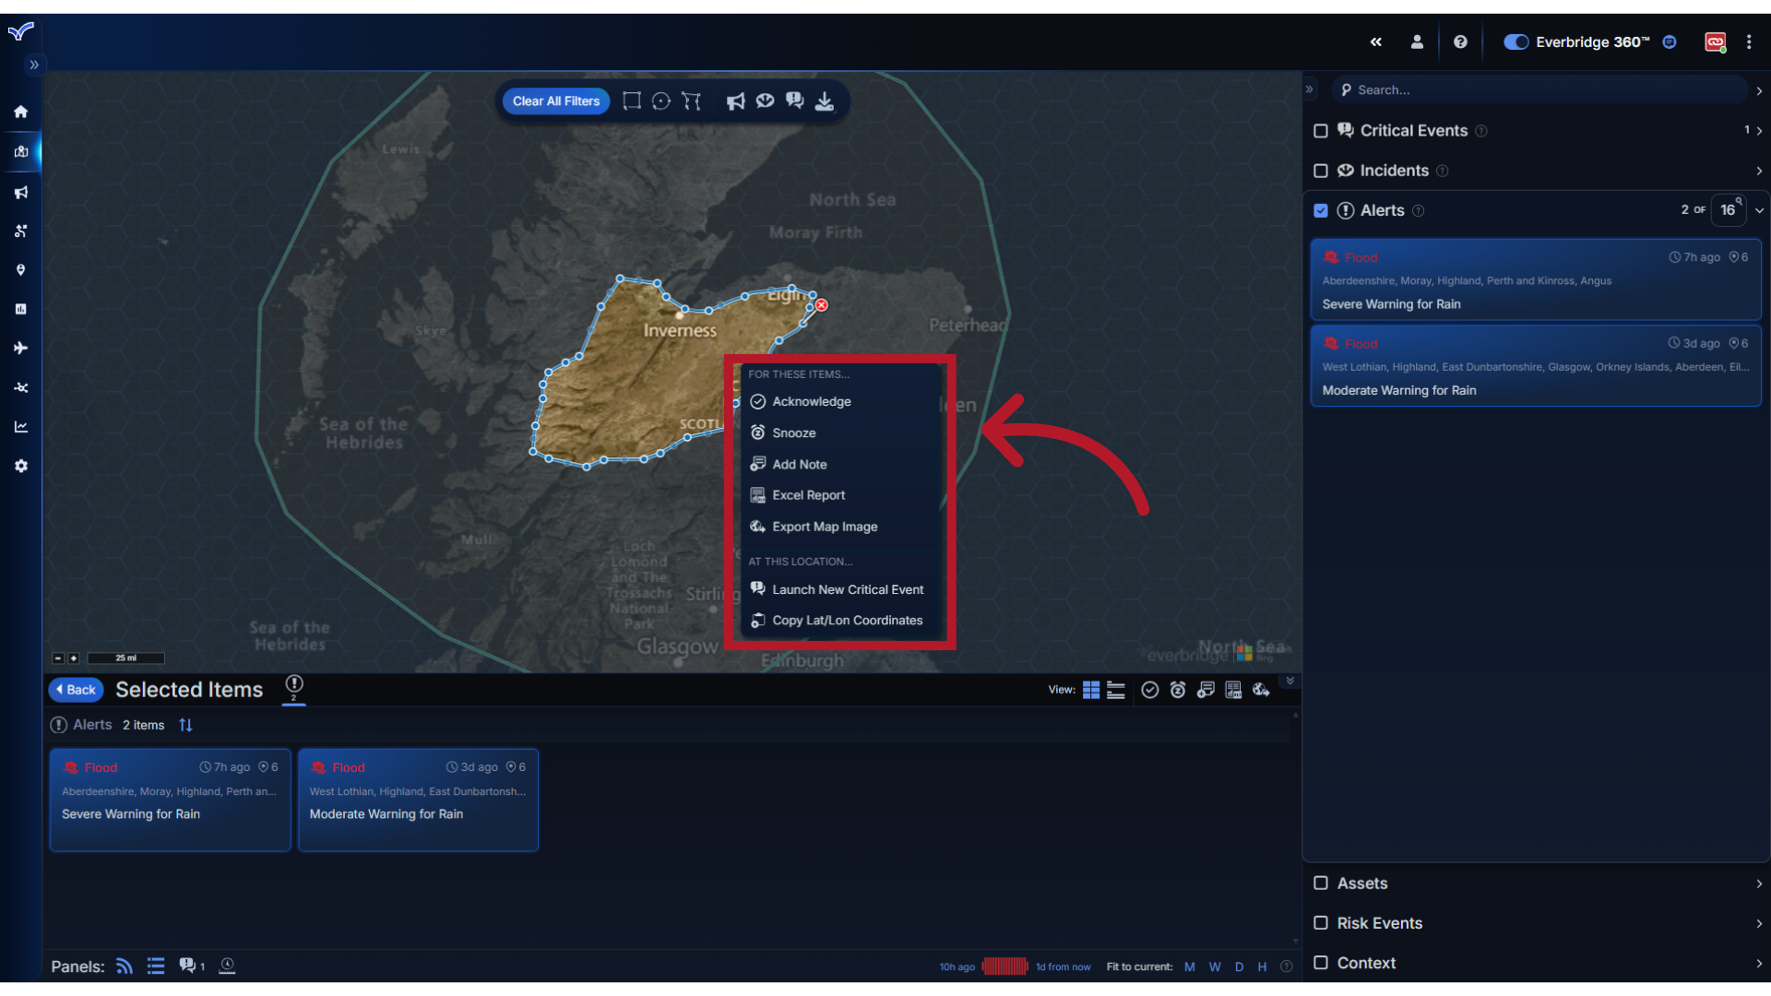Collapse the right panel with double-left chevrons
The height and width of the screenshot is (996, 1771).
pyautogui.click(x=1376, y=41)
